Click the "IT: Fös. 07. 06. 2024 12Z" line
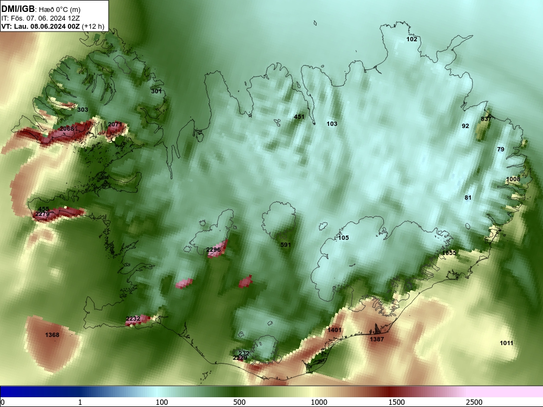Screen dimensions: 543x407 (x=41, y=18)
